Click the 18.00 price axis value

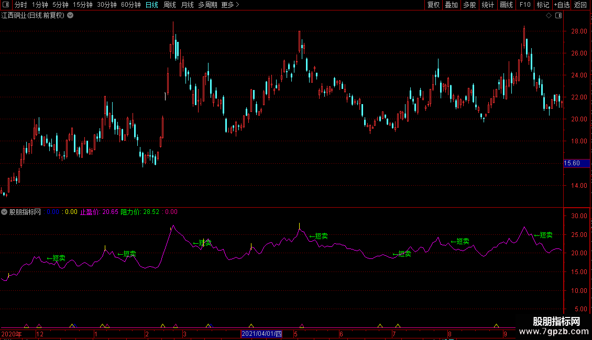click(579, 141)
